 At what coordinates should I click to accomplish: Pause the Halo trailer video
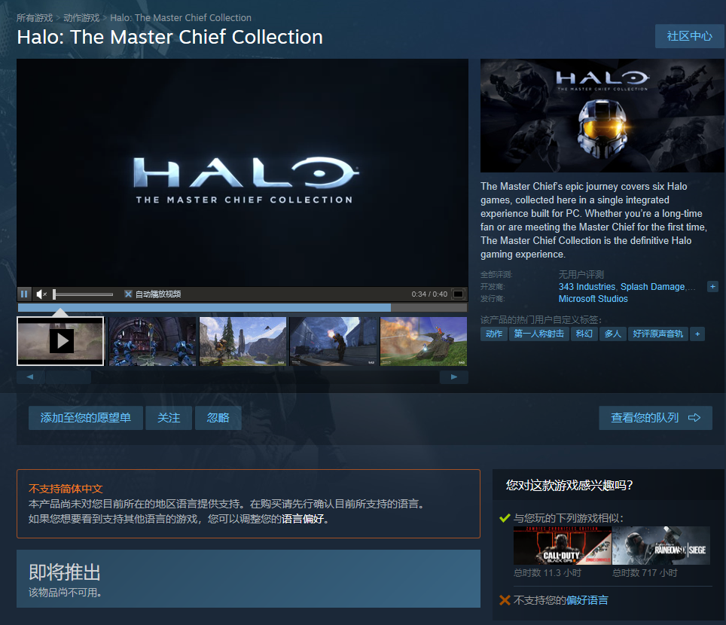(x=24, y=294)
